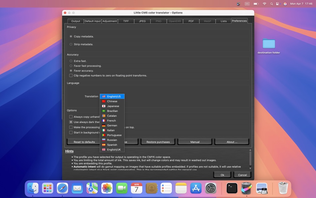Image resolution: width=316 pixels, height=198 pixels.
Task: Open Control Center in menu bar
Action: pos(278,4)
